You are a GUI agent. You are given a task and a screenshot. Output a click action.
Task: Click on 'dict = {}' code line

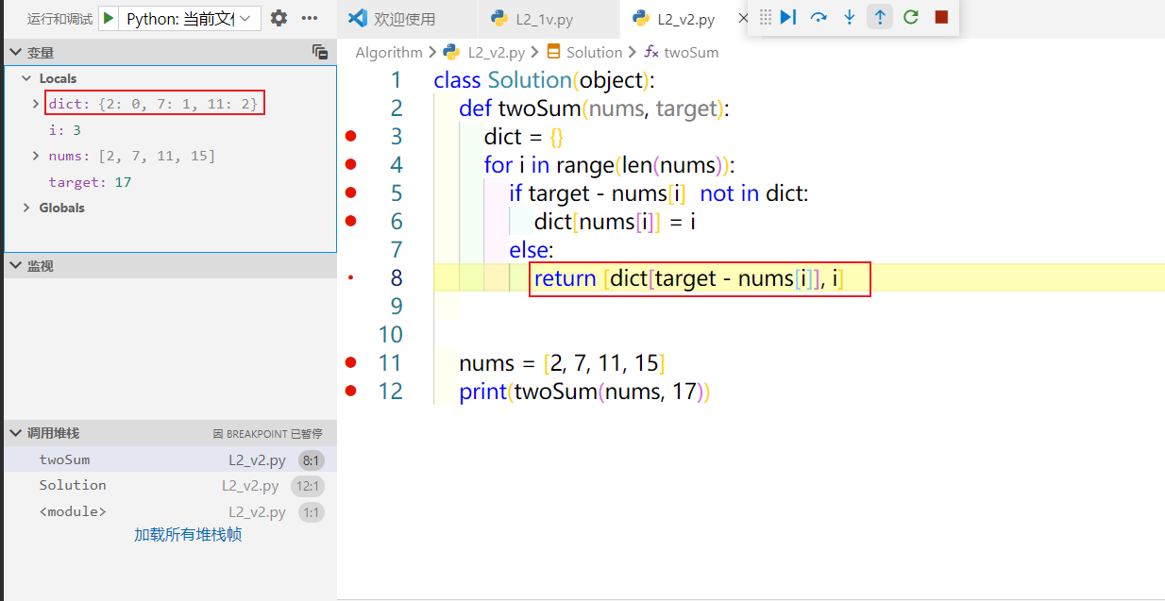pyautogui.click(x=524, y=137)
